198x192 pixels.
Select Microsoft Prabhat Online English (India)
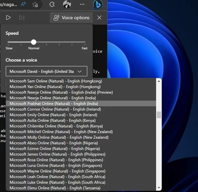click(x=81, y=104)
